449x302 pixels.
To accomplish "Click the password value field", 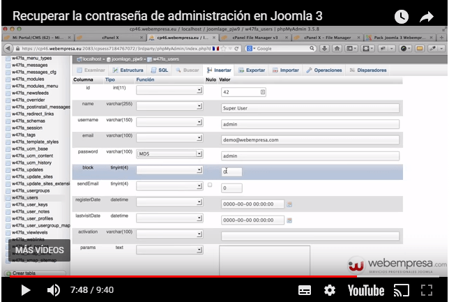I will coord(310,156).
